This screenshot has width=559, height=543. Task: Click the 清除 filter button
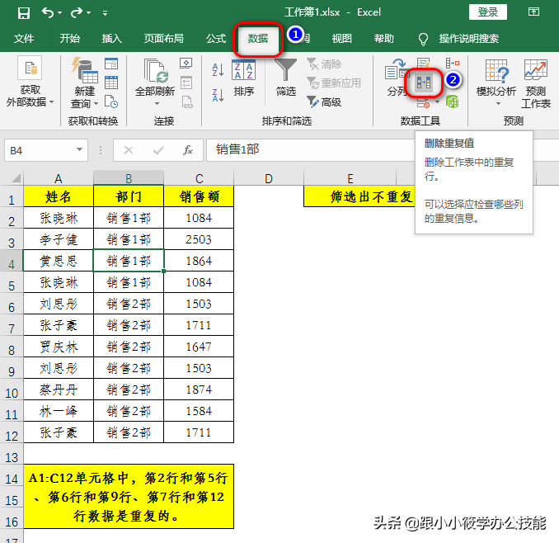(324, 64)
